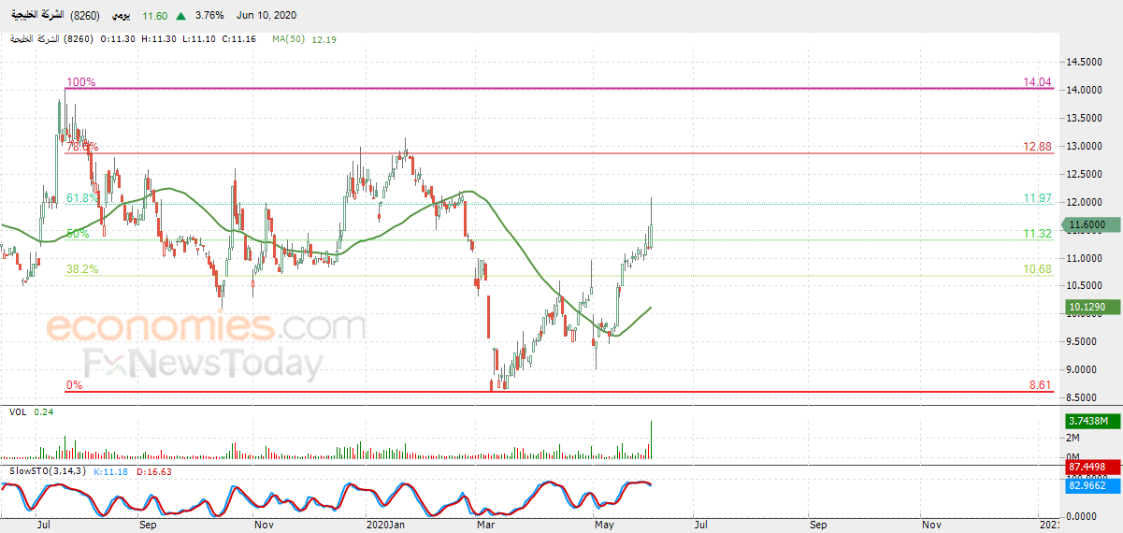Click the 10.68 Fibonacci price value

1038,269
